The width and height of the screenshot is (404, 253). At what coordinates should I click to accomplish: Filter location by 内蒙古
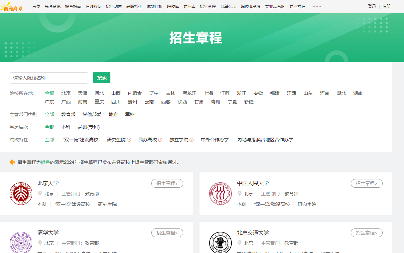(x=135, y=94)
